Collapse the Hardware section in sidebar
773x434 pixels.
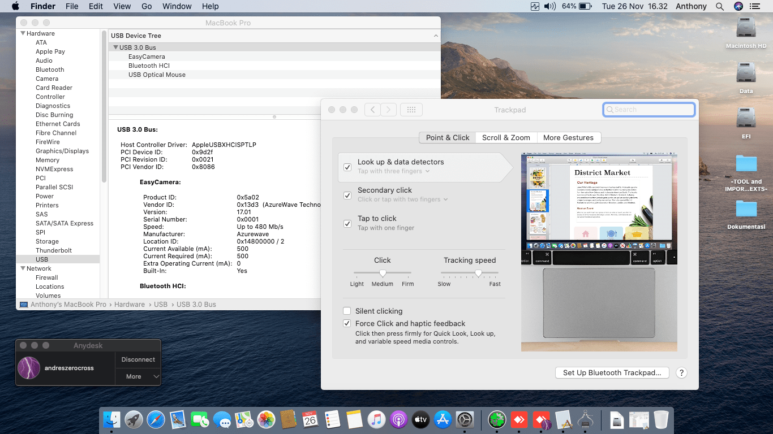click(x=22, y=33)
